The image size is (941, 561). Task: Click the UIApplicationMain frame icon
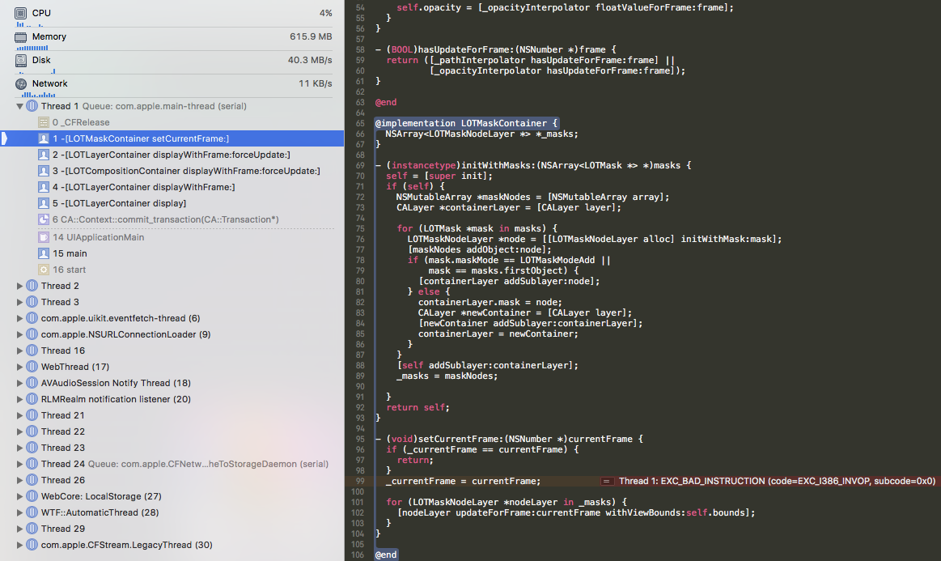[x=43, y=237]
